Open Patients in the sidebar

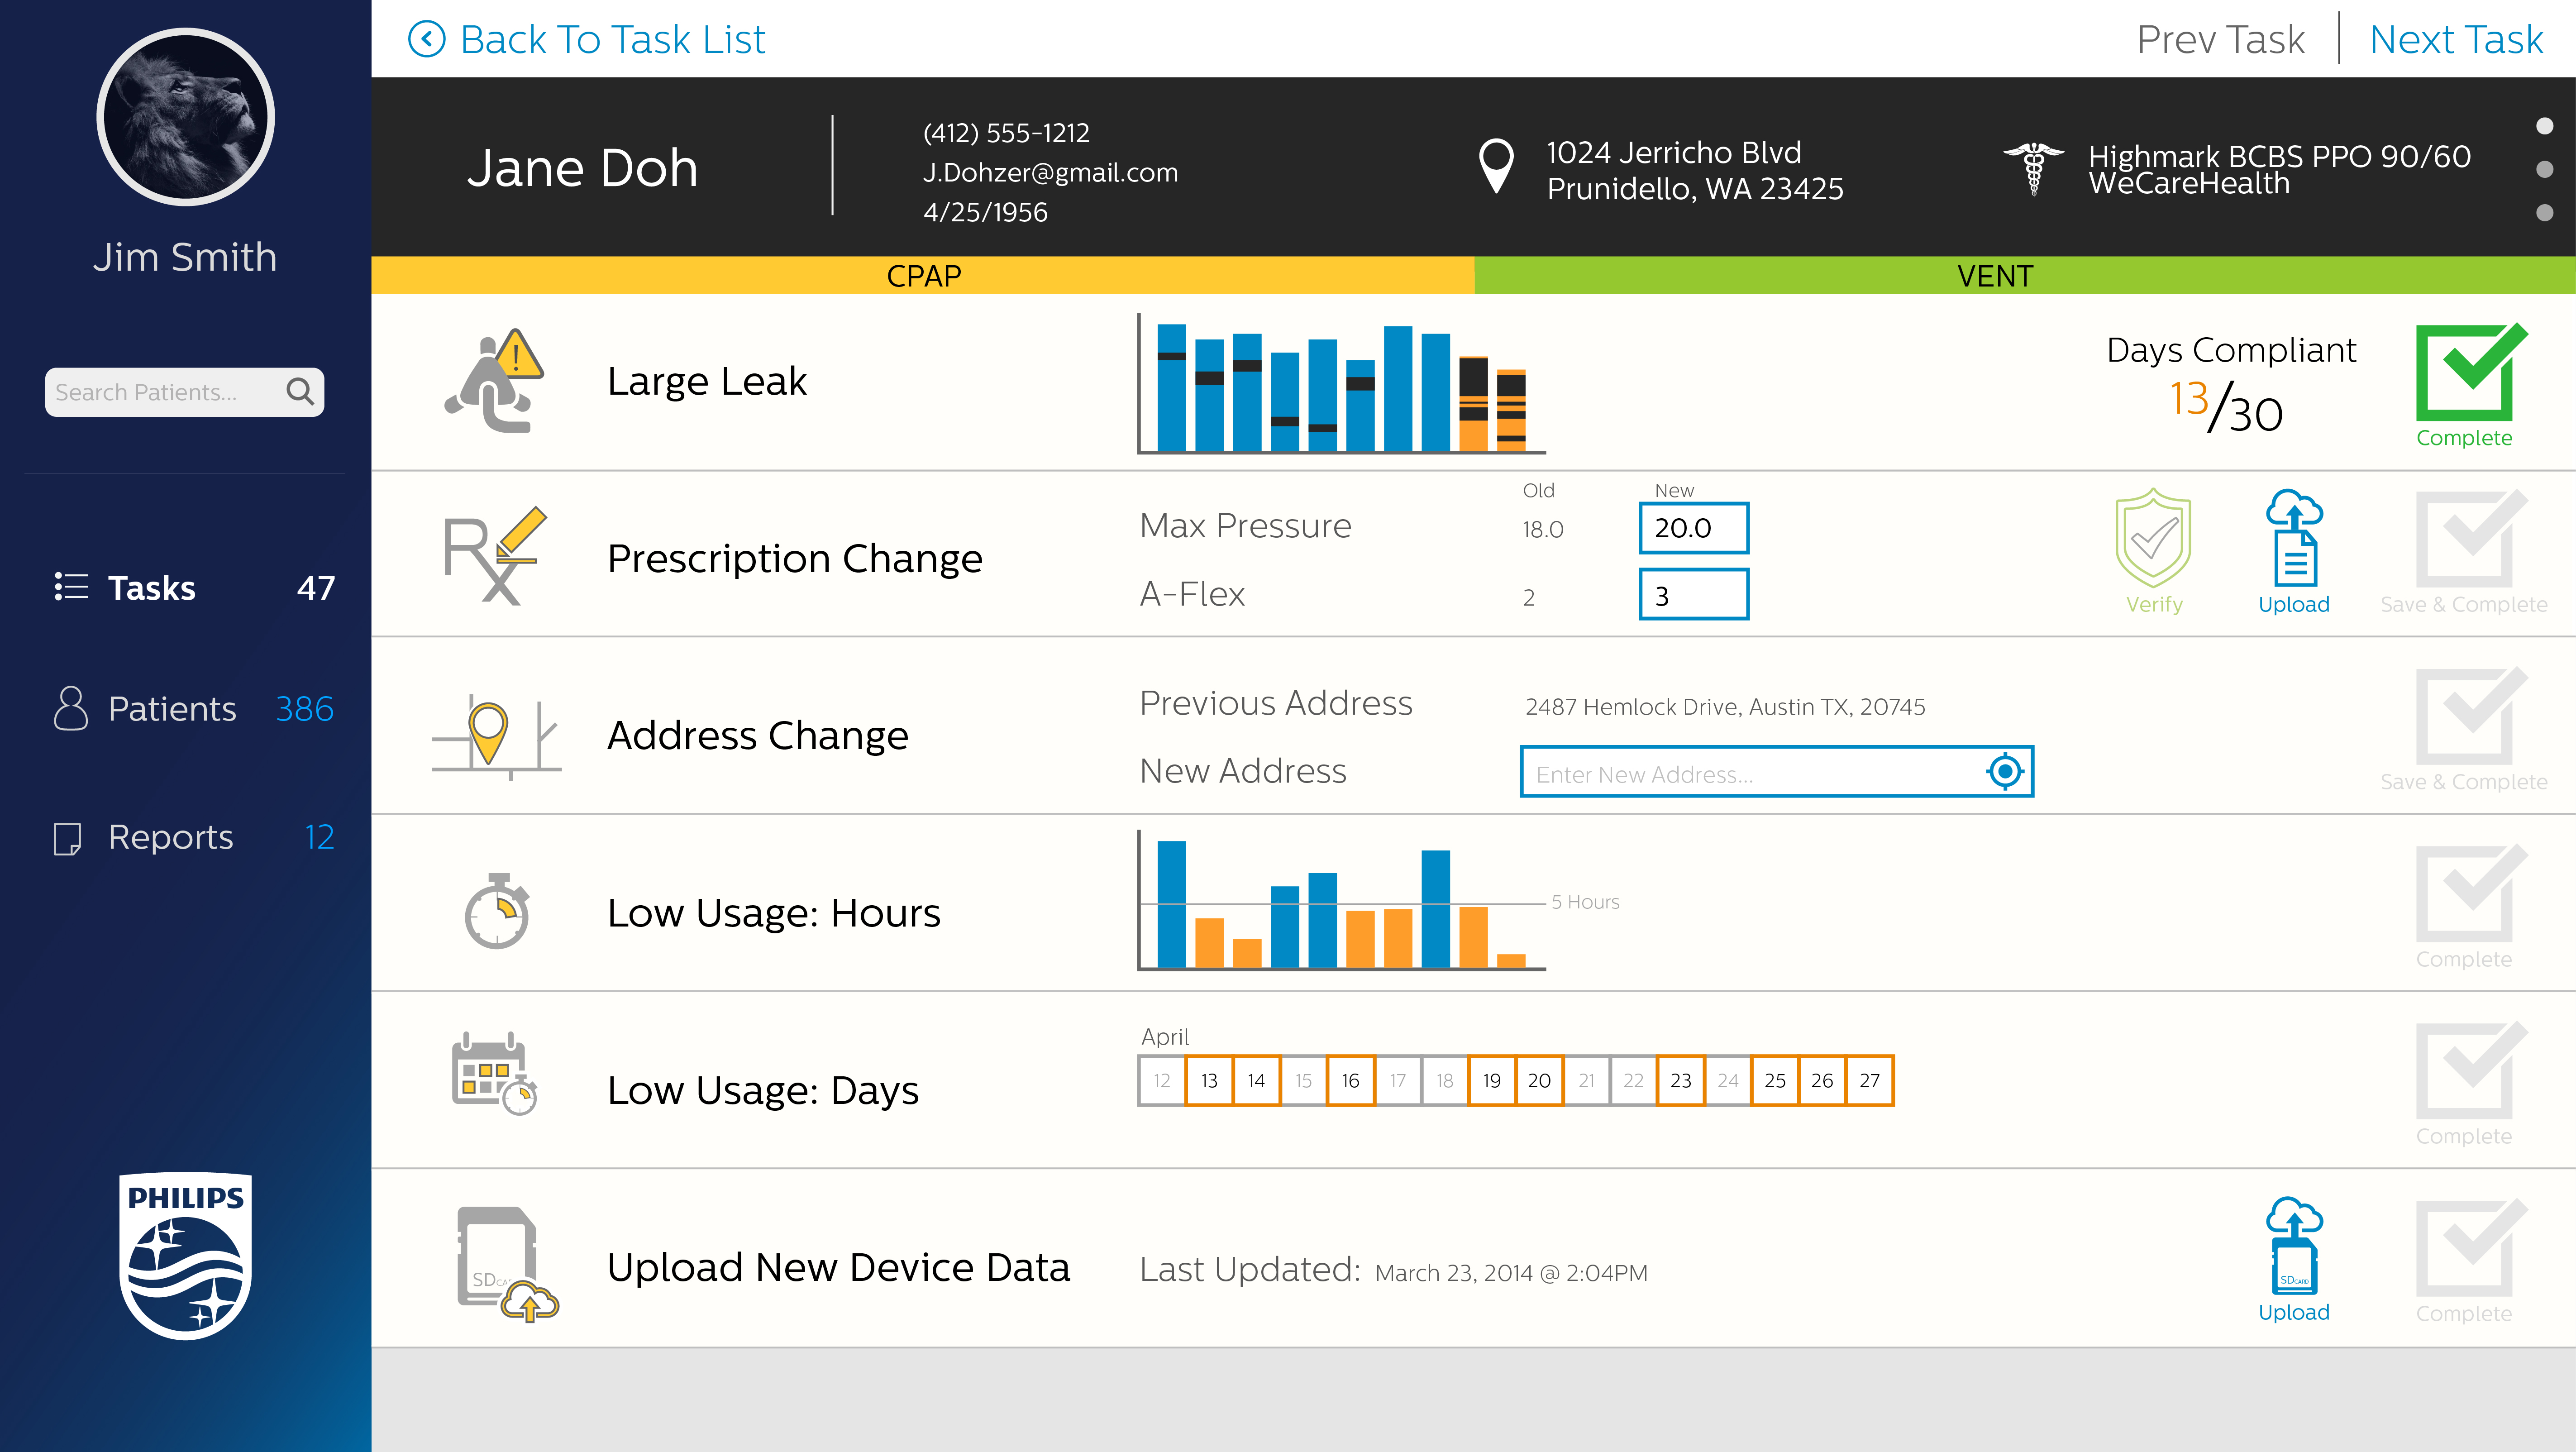(x=172, y=709)
